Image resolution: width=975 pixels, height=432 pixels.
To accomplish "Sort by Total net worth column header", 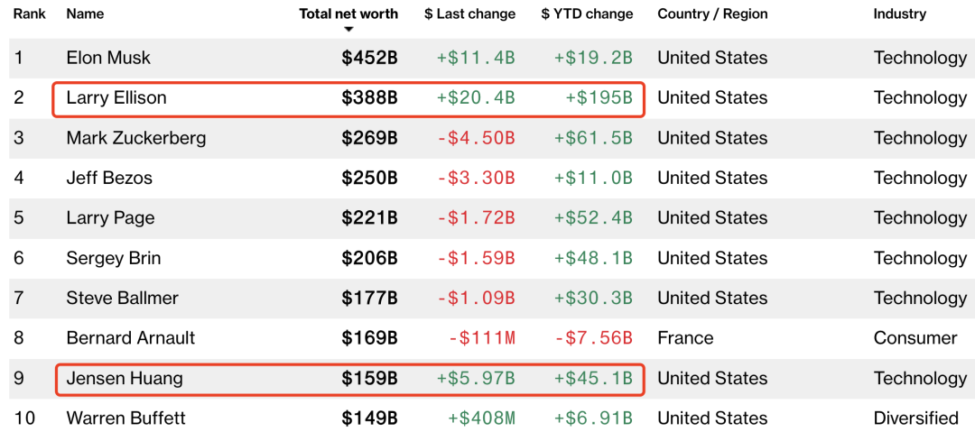I will click(x=348, y=14).
